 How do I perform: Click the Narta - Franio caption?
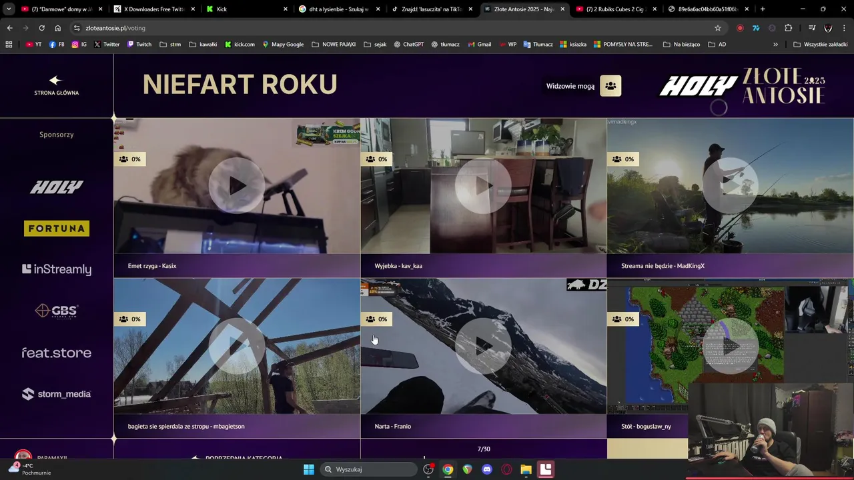[393, 426]
